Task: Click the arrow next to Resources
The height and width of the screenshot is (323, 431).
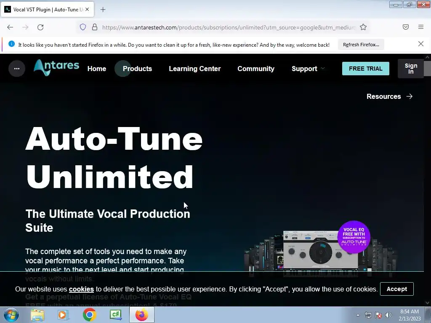Action: [410, 96]
